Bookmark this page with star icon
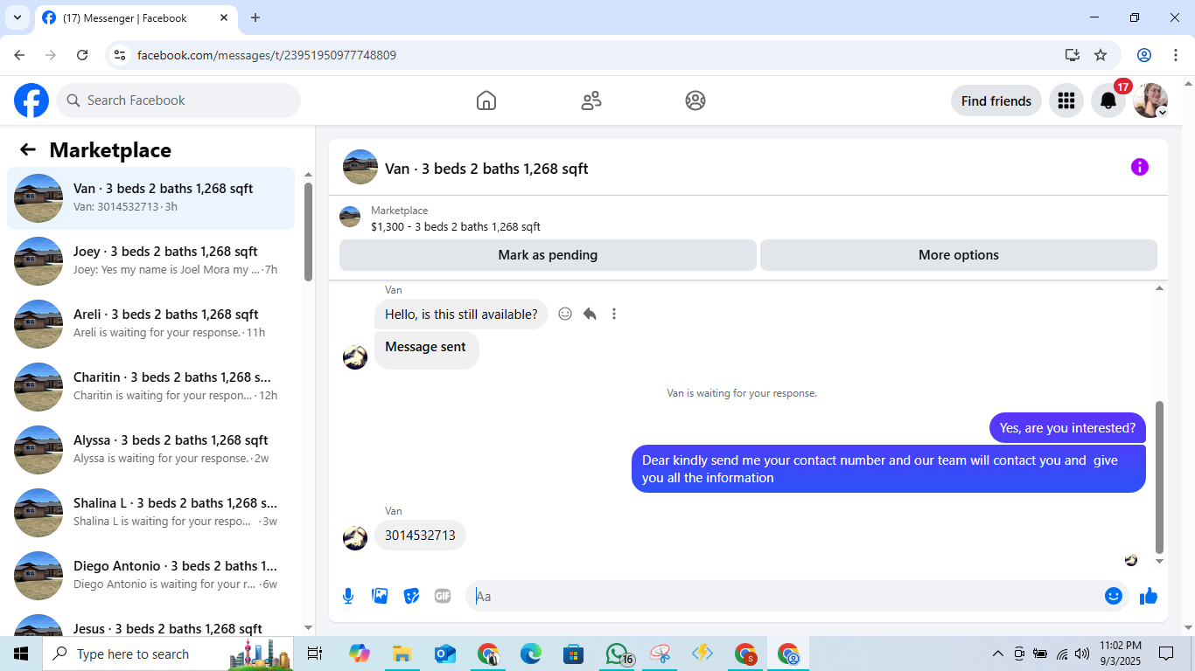Viewport: 1195px width, 671px height. click(x=1101, y=55)
